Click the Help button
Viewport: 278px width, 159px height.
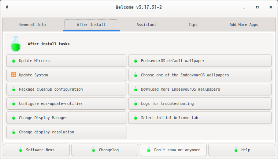(x=242, y=150)
